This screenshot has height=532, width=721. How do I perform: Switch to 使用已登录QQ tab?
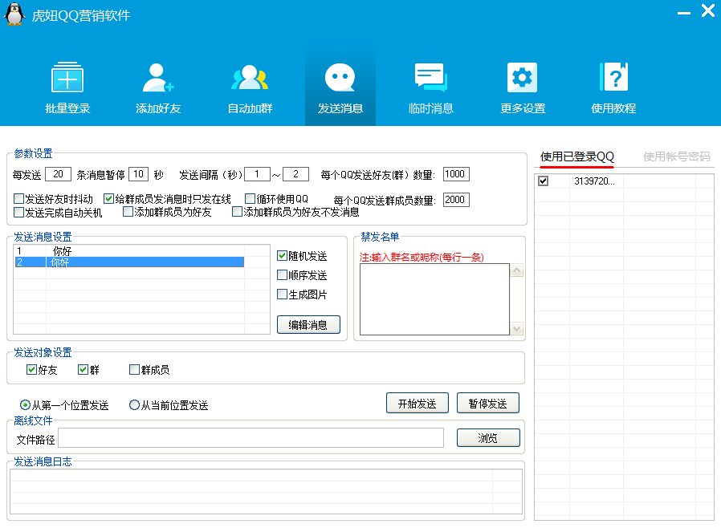tap(576, 156)
